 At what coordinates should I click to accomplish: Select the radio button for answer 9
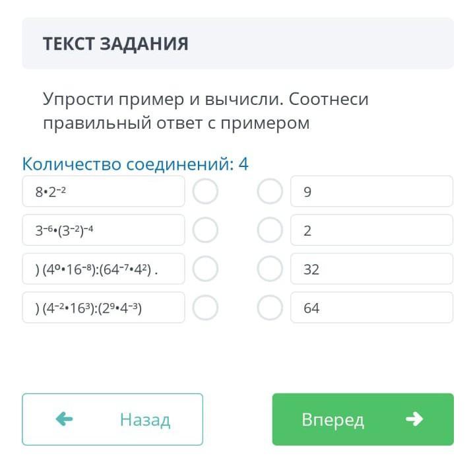point(270,191)
